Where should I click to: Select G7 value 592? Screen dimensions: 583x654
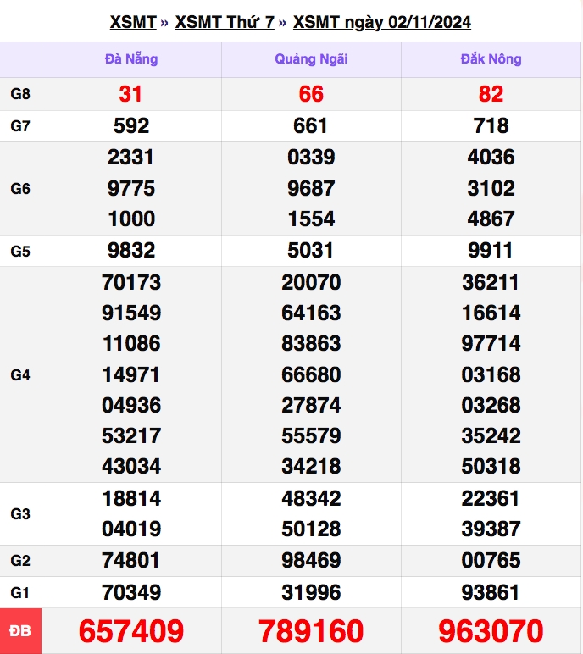pos(131,126)
